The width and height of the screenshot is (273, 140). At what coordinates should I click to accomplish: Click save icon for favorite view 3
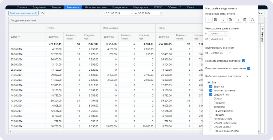click(x=245, y=20)
